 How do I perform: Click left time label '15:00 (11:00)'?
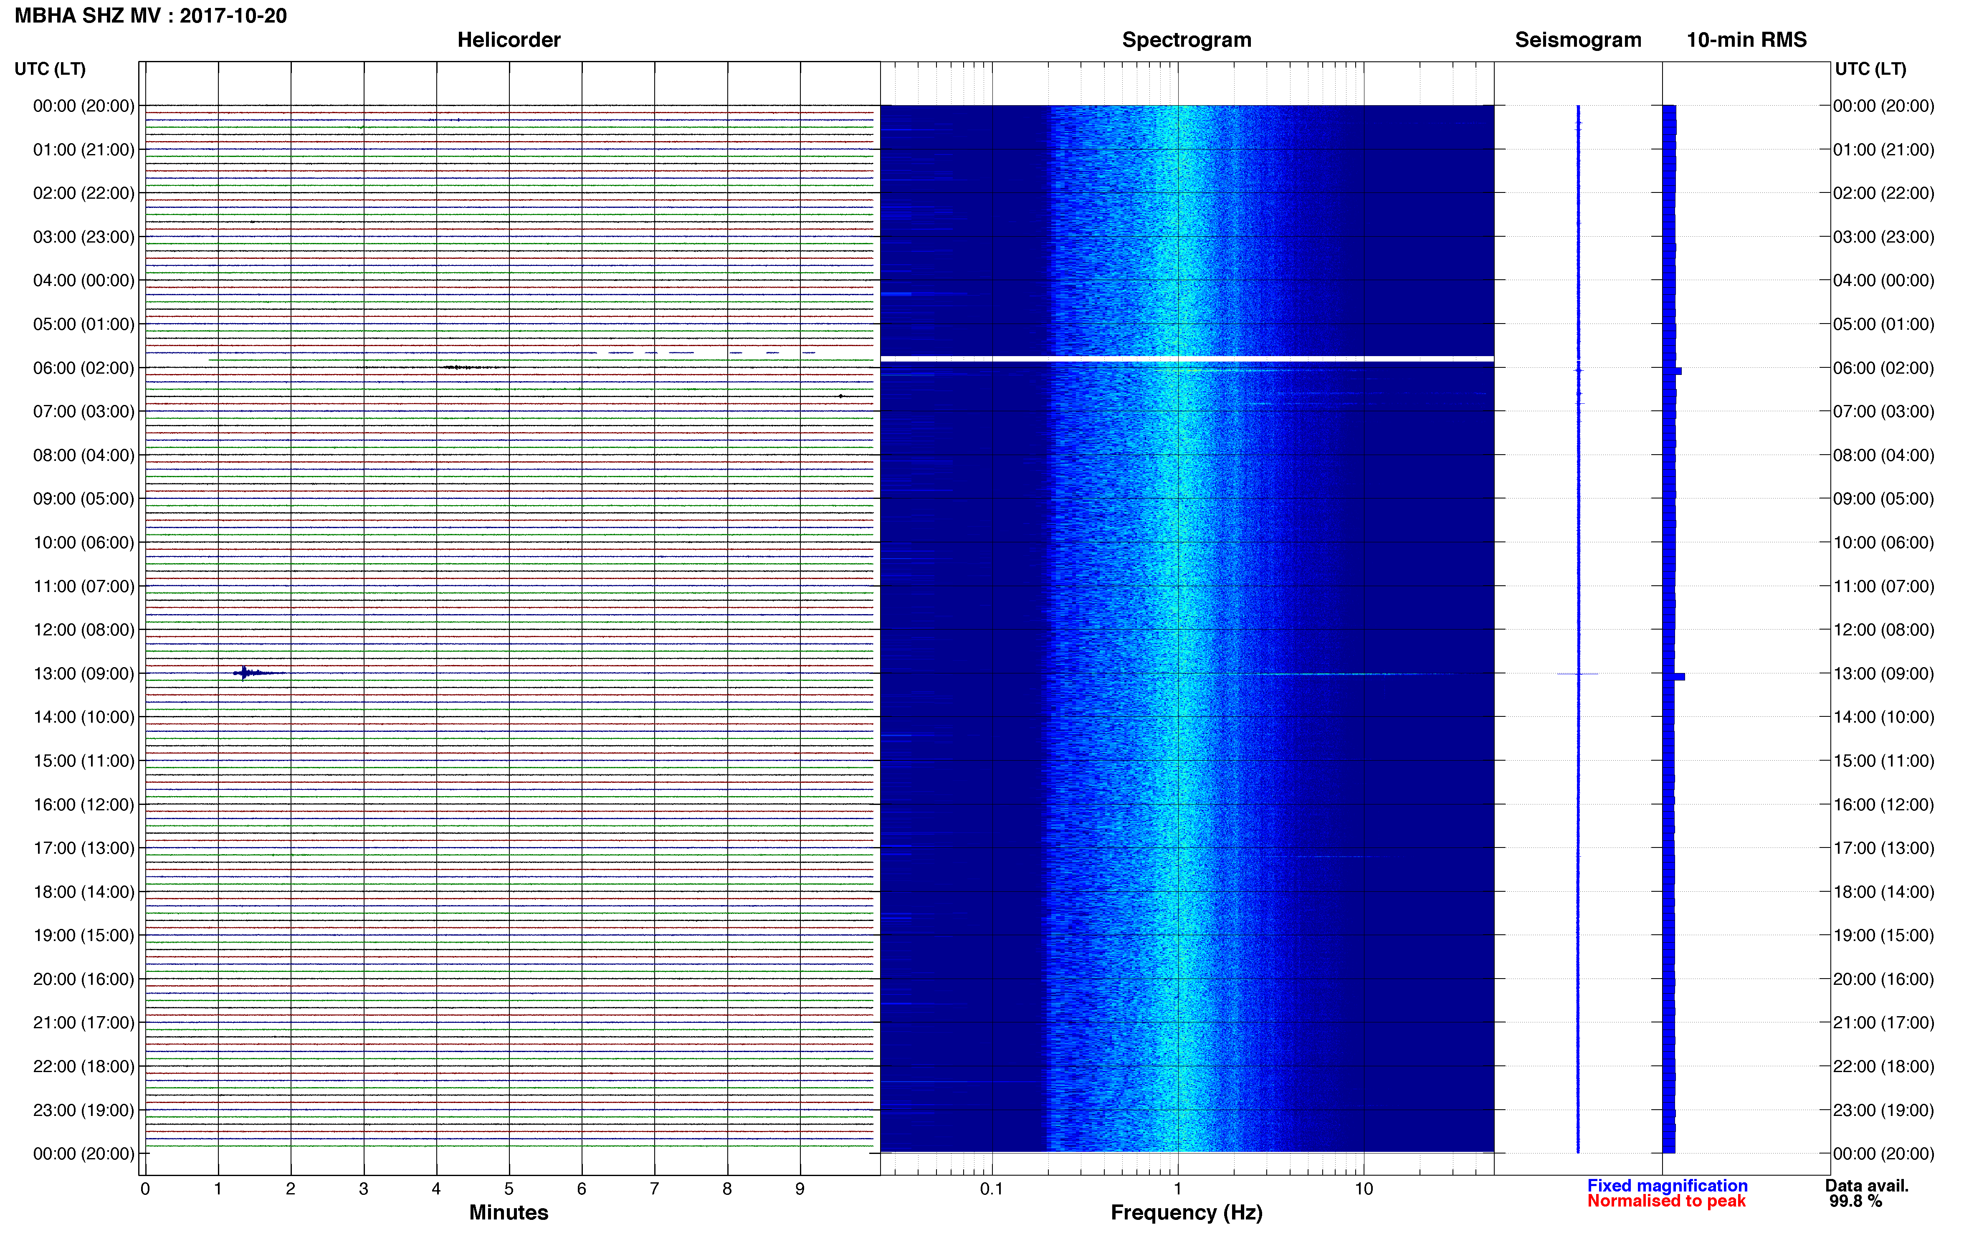point(84,760)
